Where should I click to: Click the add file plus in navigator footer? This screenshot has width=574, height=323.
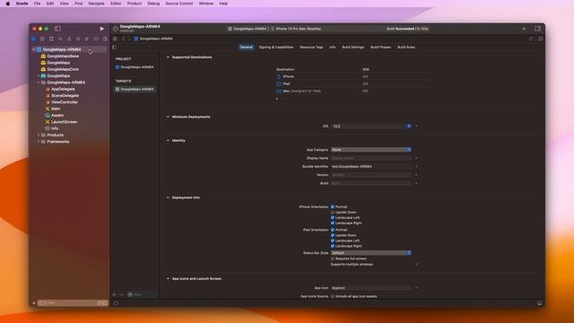(34, 303)
